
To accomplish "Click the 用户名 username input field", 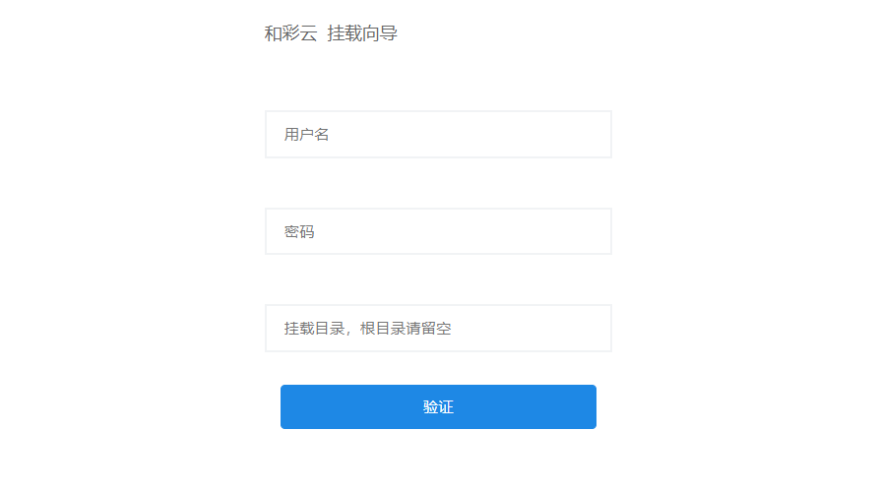I will (x=438, y=134).
